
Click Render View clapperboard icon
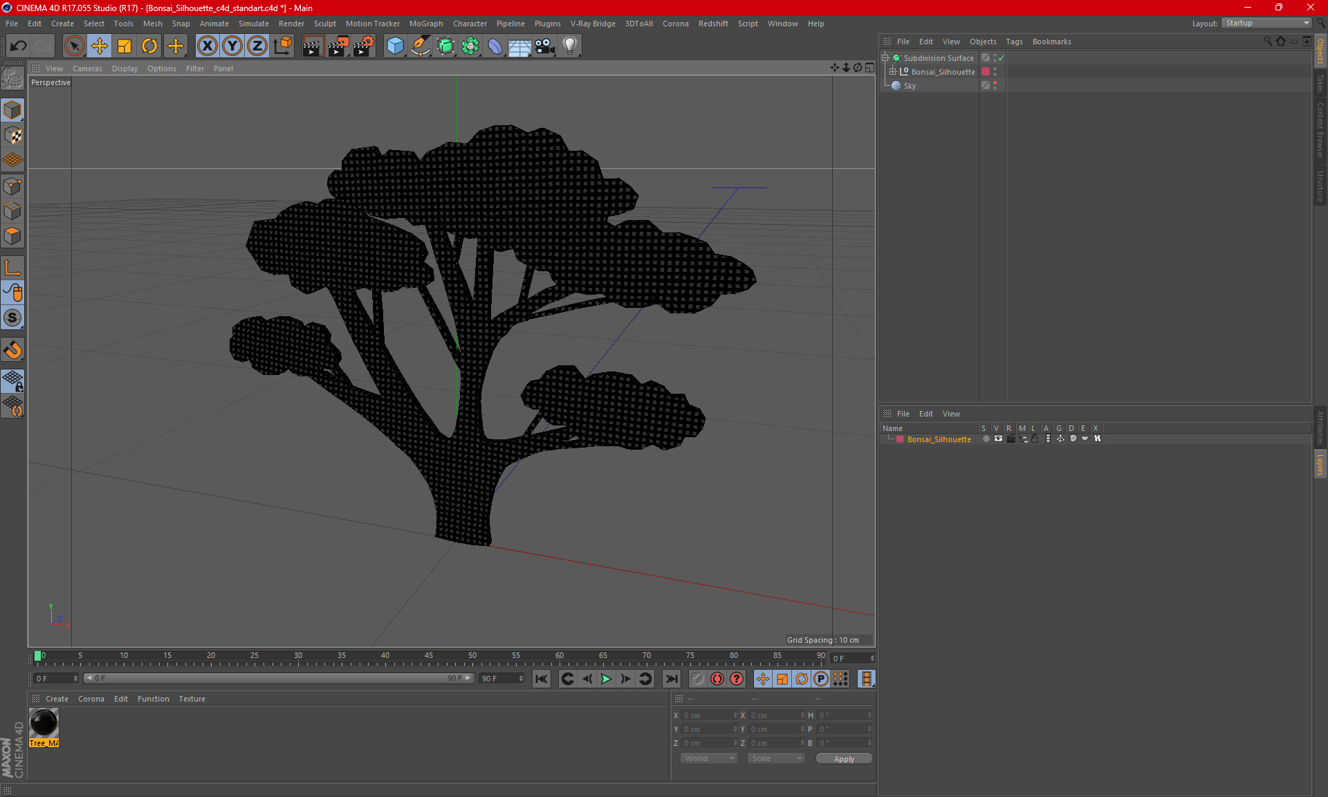313,46
